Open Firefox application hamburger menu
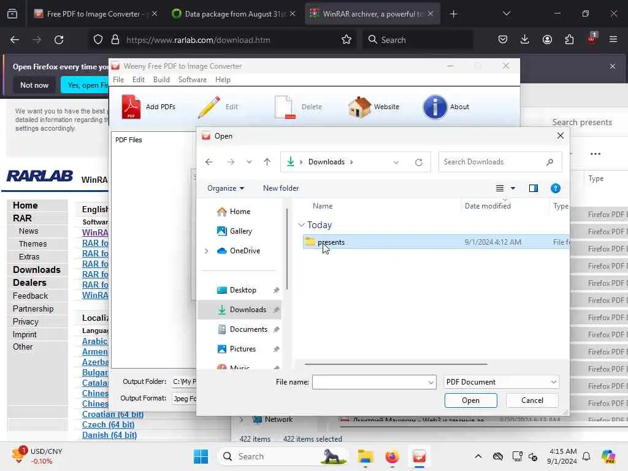 (x=613, y=39)
